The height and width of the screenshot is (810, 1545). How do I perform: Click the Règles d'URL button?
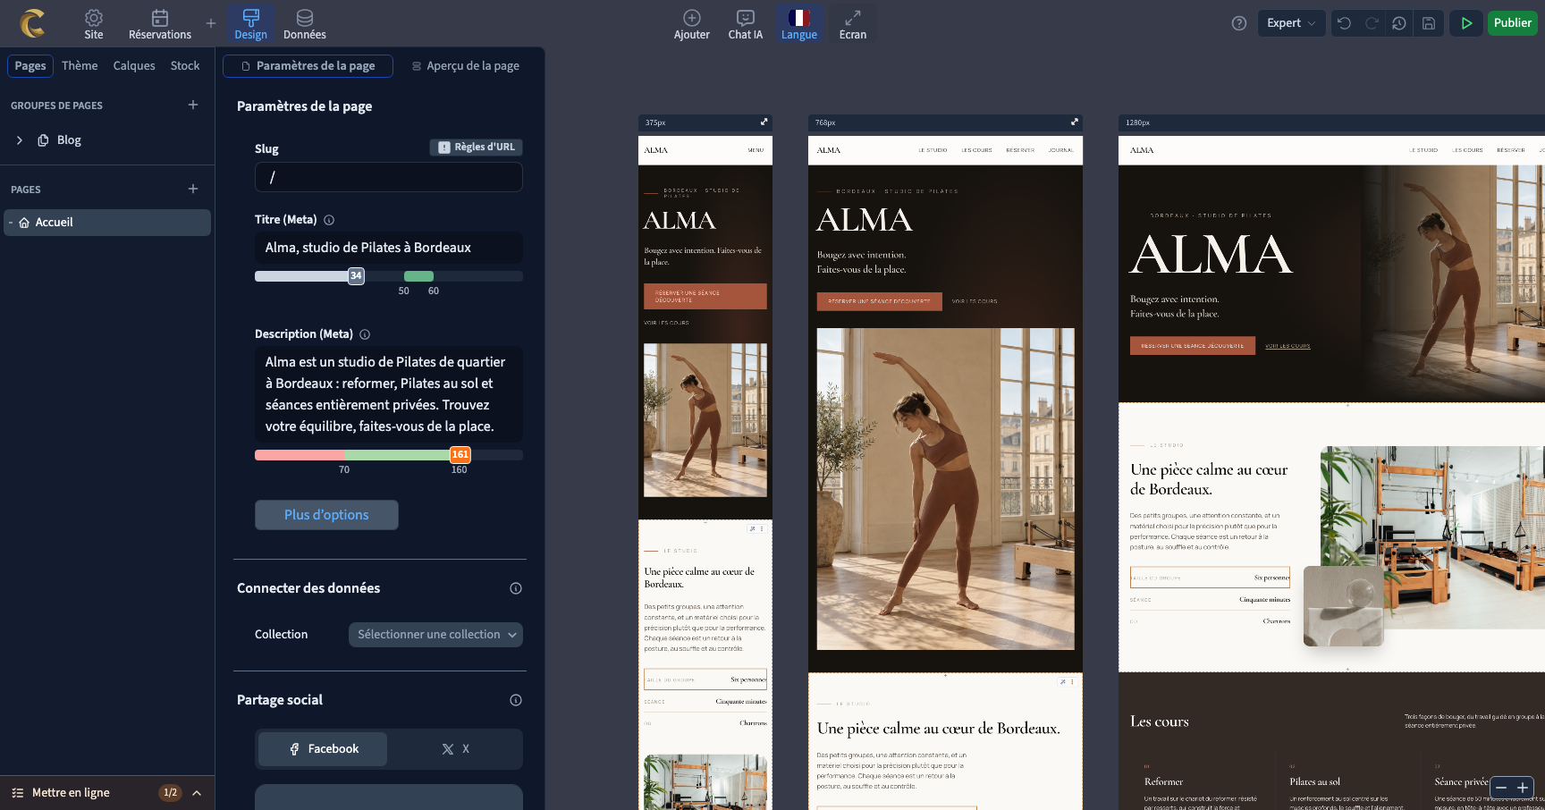476,148
